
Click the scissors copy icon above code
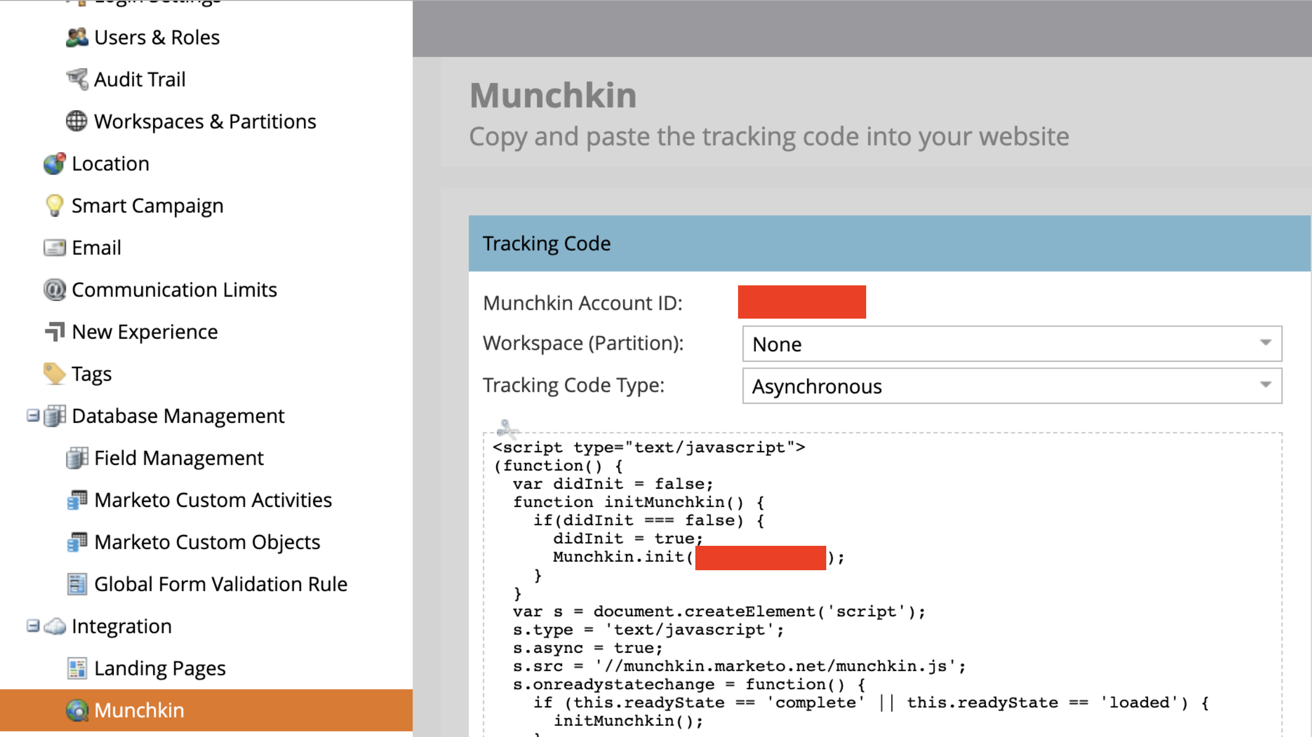click(x=507, y=428)
